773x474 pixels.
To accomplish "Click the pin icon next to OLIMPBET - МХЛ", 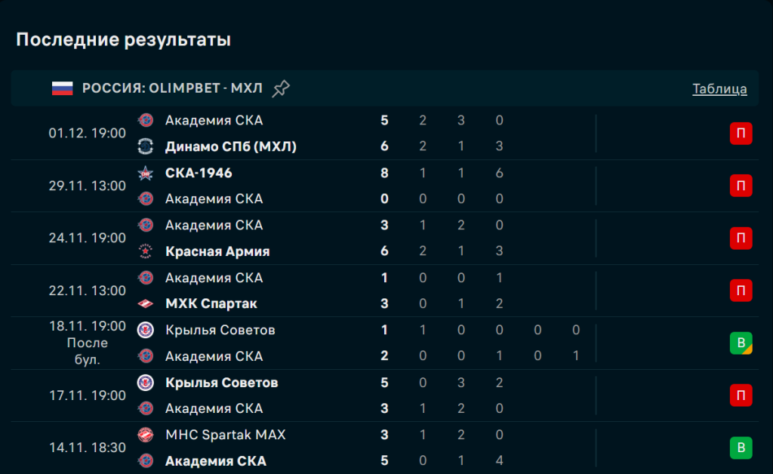I will click(x=281, y=88).
